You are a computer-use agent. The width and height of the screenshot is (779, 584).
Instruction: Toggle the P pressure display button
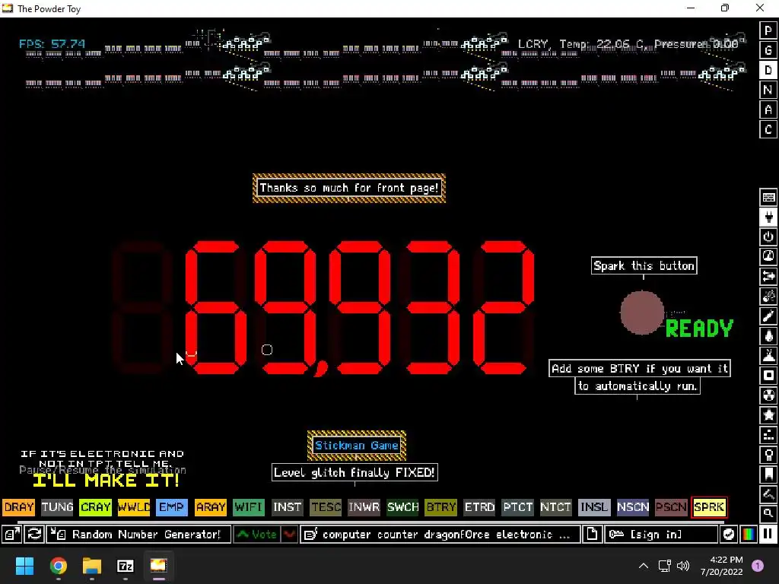tap(768, 30)
